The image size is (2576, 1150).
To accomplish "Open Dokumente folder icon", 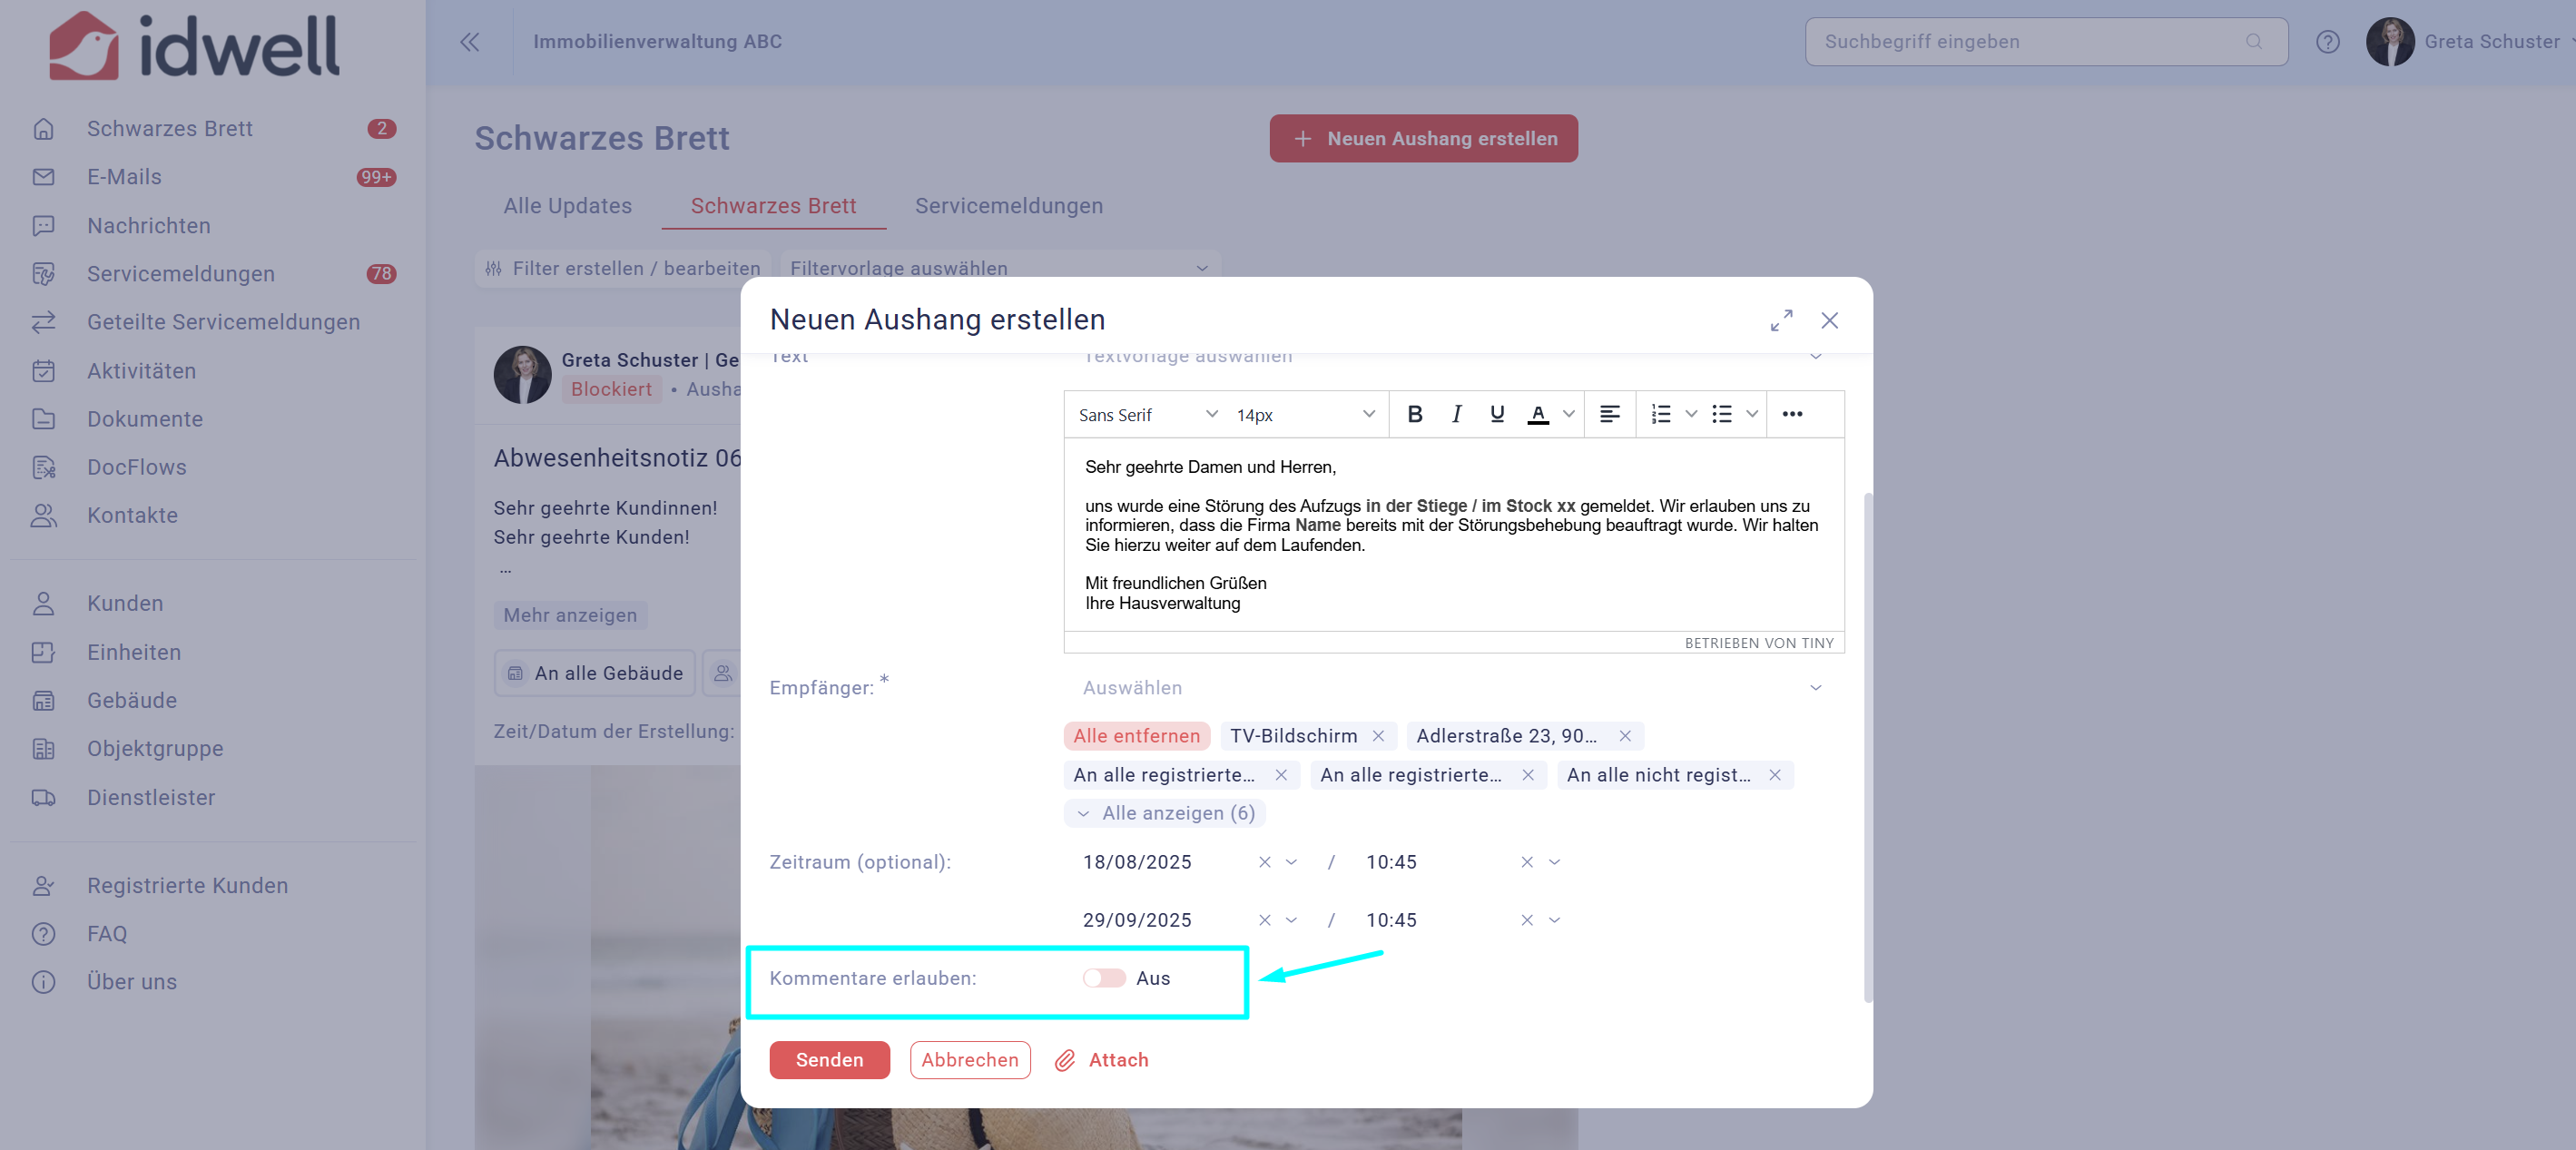I will [43, 419].
